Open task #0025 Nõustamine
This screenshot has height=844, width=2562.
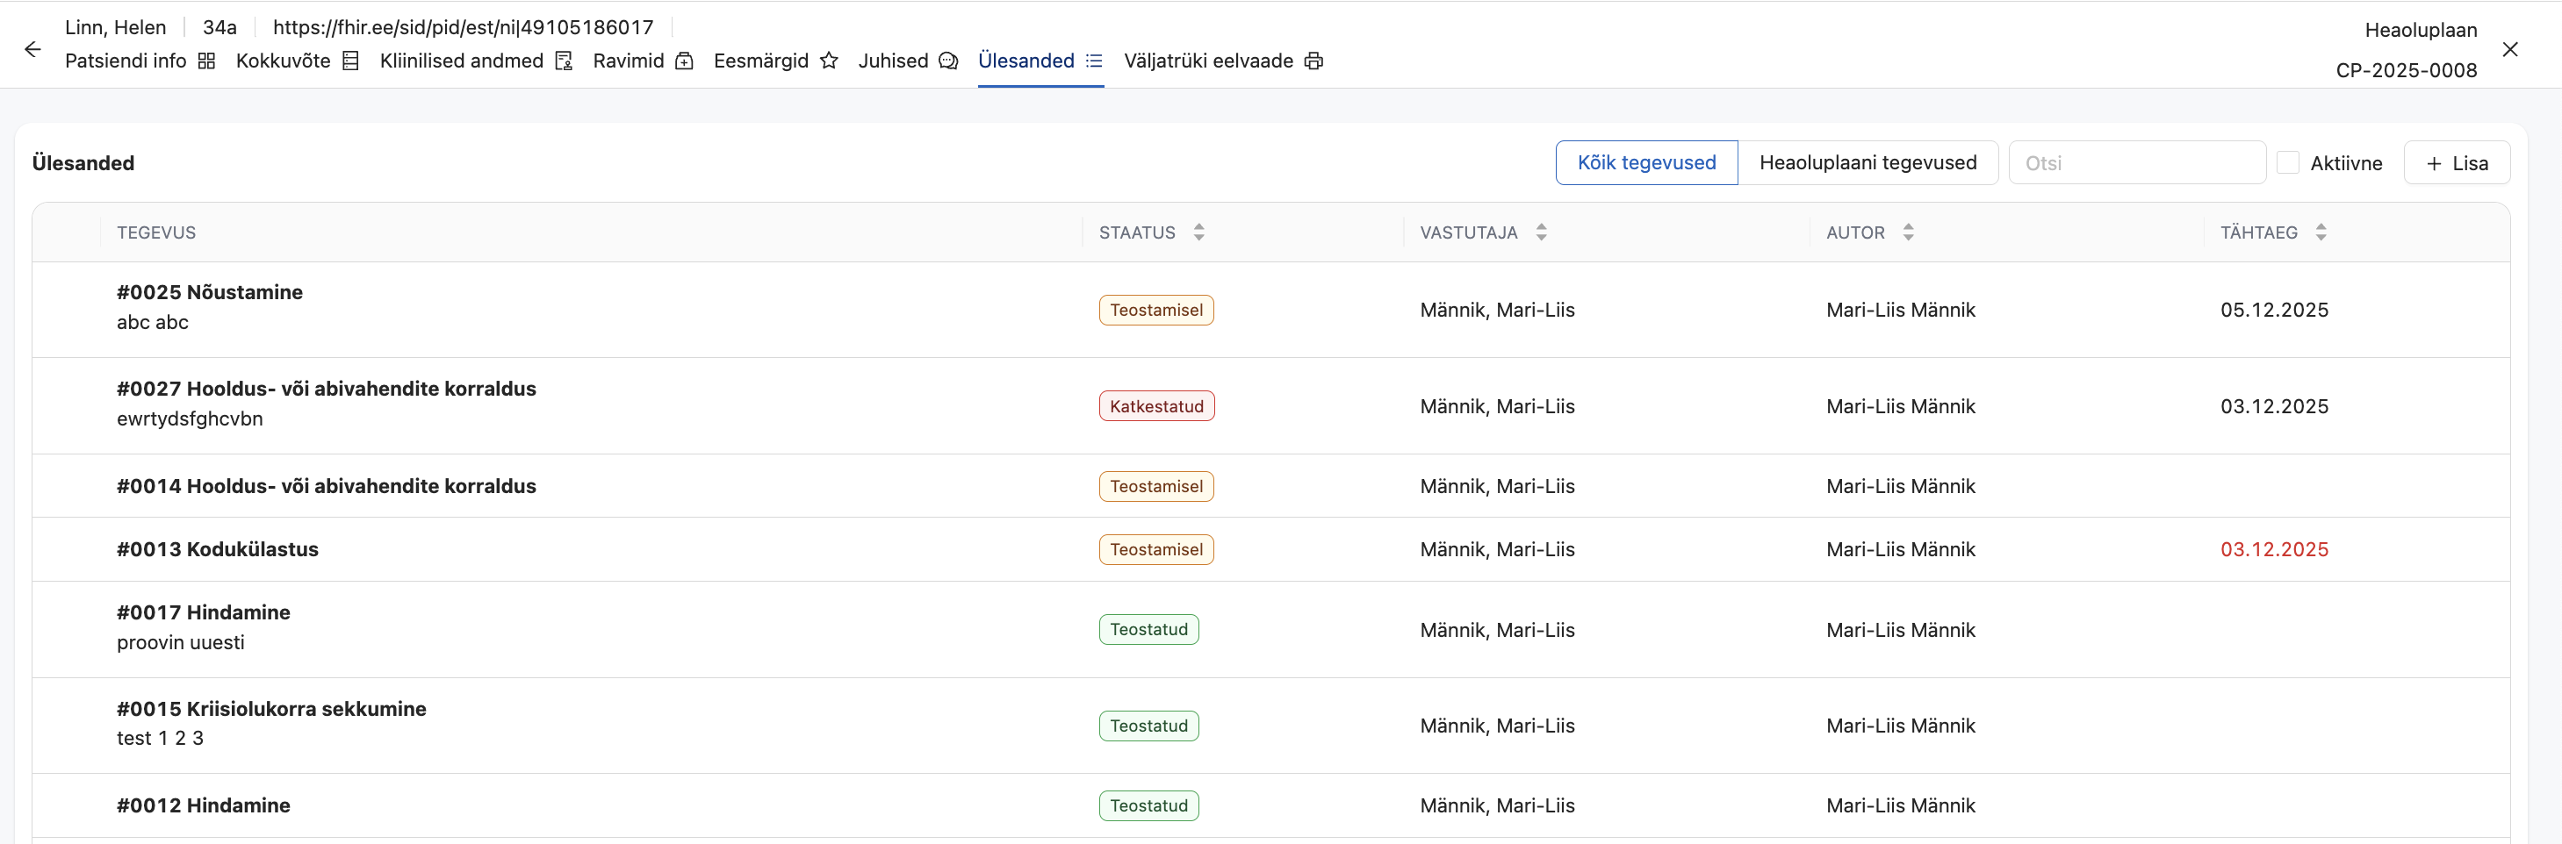210,292
